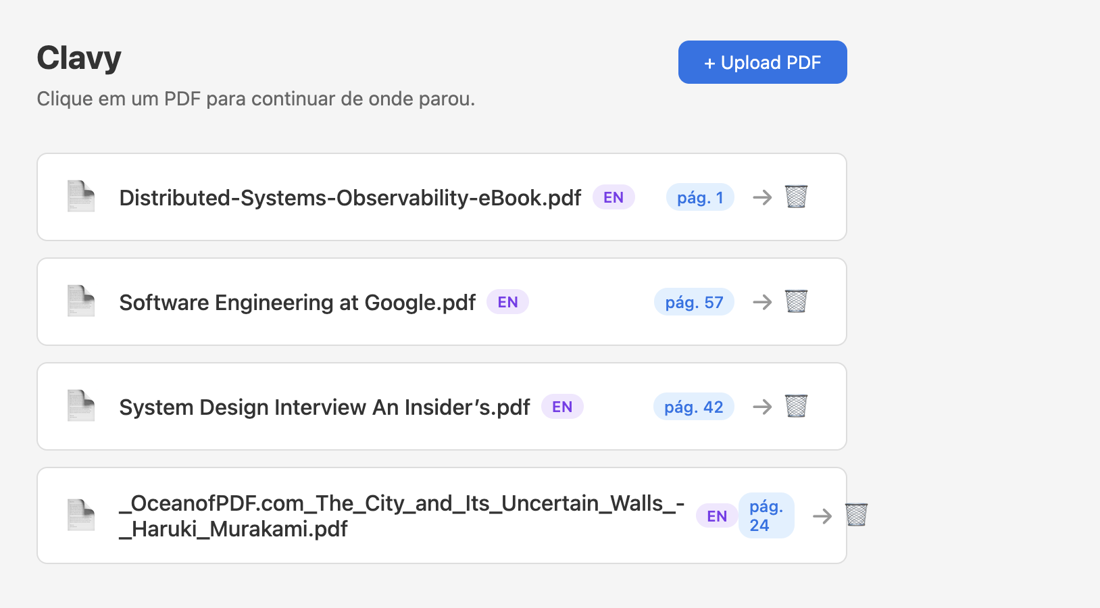Click arrow icon on the Murakami PDF row
The height and width of the screenshot is (608, 1100).
click(x=822, y=516)
